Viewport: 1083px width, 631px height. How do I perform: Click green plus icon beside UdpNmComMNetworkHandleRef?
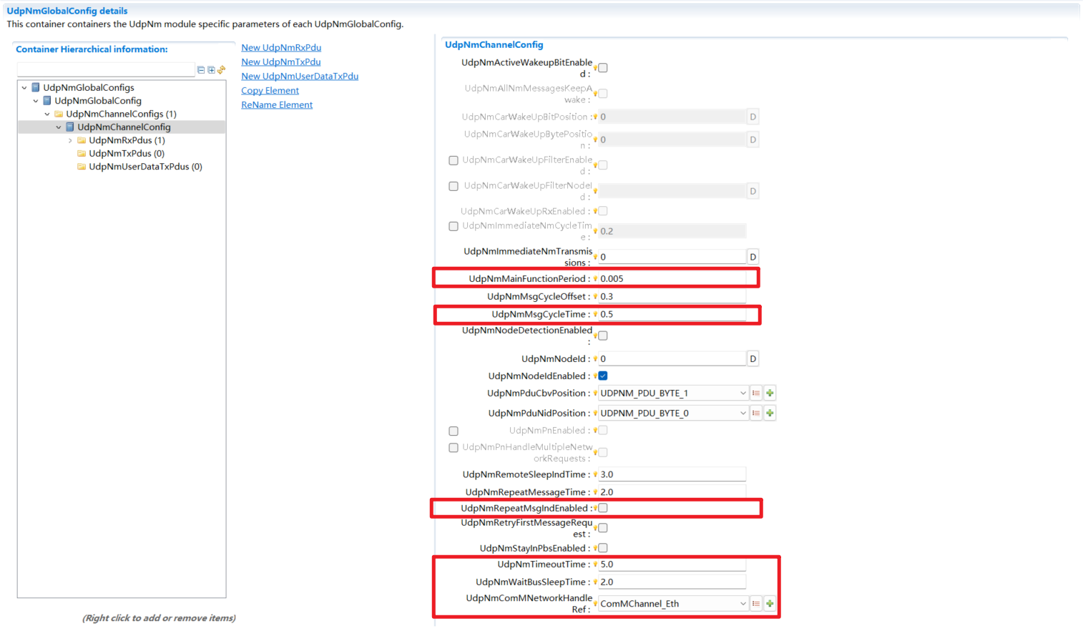[769, 603]
